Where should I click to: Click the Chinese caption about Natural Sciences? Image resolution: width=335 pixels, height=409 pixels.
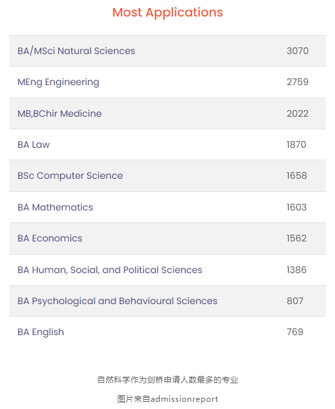pos(168,379)
